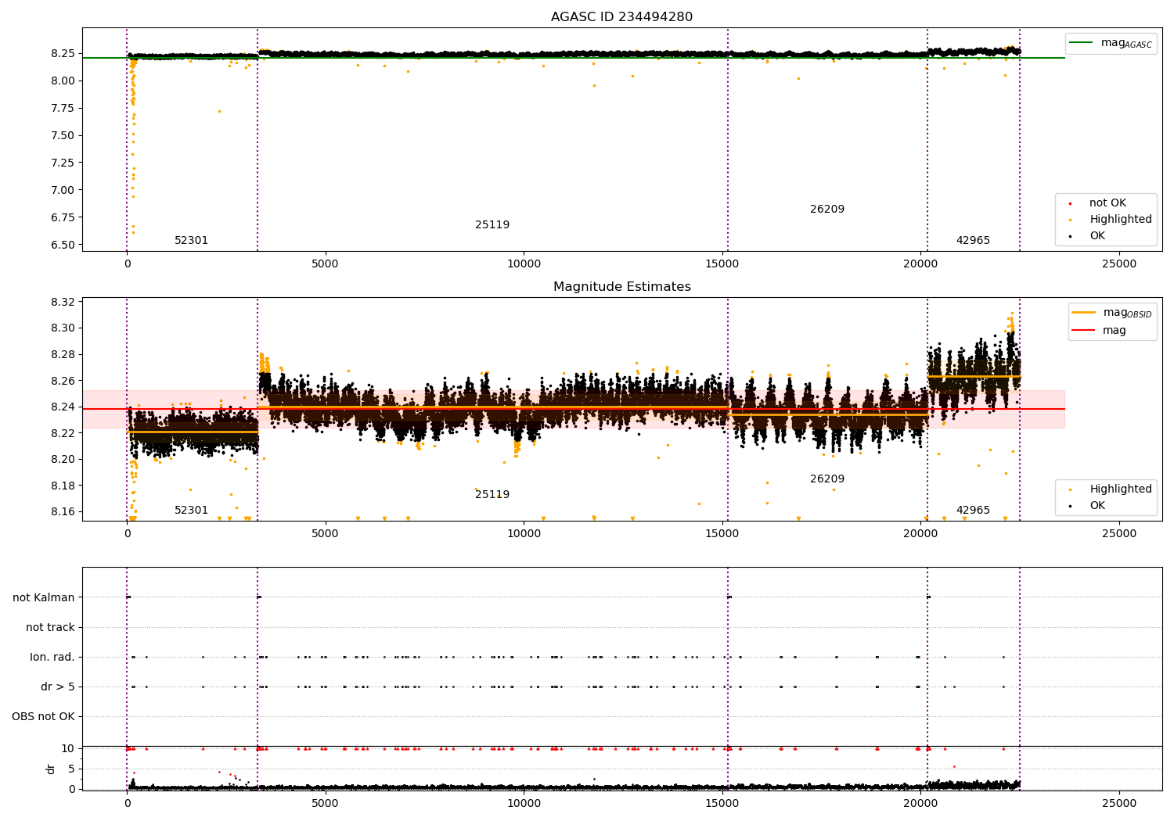Select 'OK' legend entry in top plot

coord(1097,236)
